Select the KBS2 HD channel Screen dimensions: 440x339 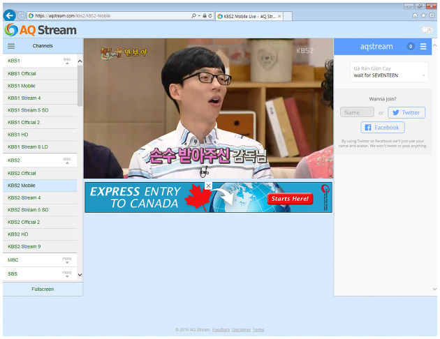tap(40, 234)
